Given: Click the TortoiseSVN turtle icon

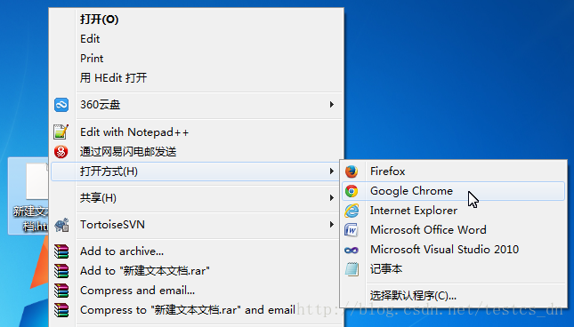Looking at the screenshot, I should point(61,225).
